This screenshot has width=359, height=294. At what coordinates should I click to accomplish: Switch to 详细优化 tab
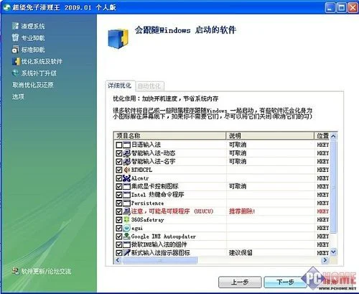120,86
